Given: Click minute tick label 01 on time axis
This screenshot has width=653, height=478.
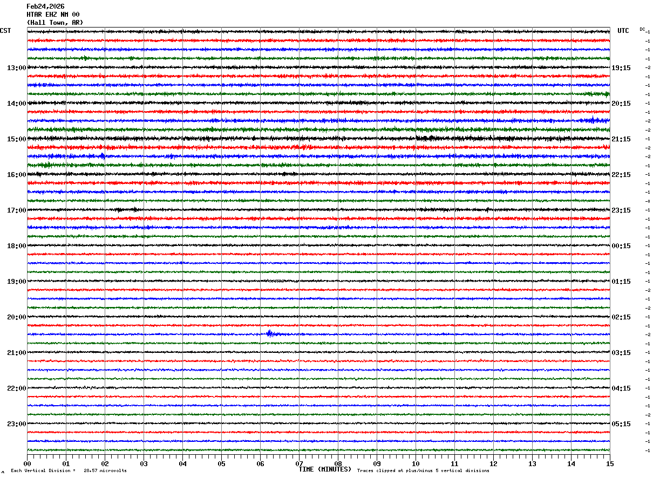Looking at the screenshot, I should [66, 463].
